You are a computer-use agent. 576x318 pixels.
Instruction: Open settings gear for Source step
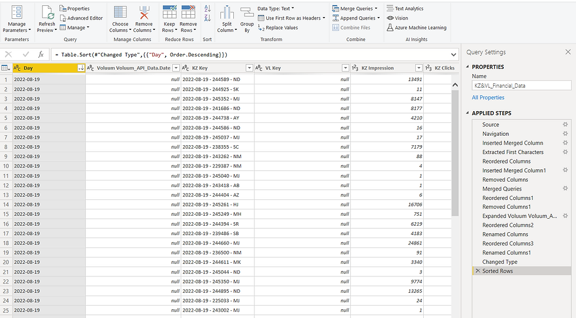[x=565, y=125]
